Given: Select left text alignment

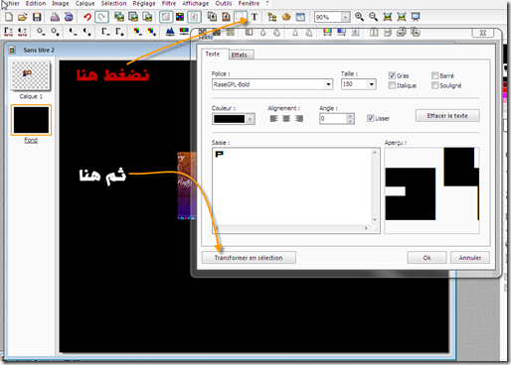Looking at the screenshot, I should (273, 118).
